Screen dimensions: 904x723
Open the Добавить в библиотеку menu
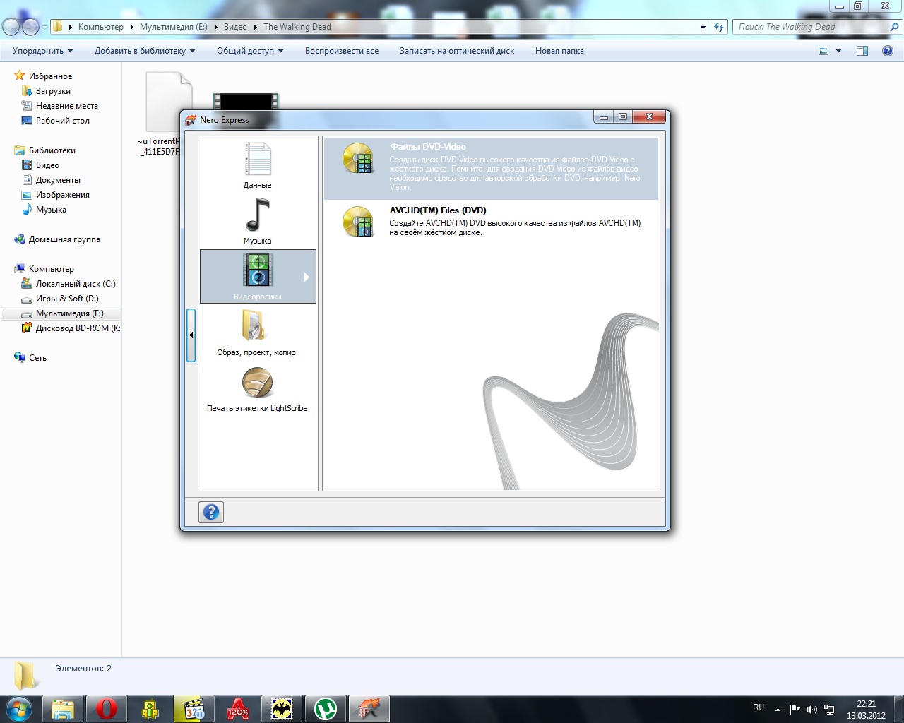pos(145,51)
